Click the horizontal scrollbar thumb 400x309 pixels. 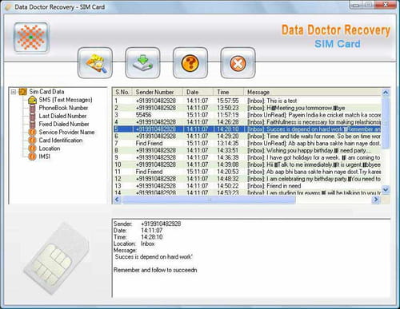(x=209, y=200)
